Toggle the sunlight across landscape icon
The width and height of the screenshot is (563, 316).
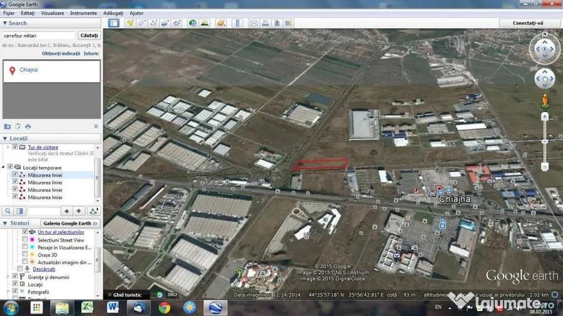pos(205,23)
